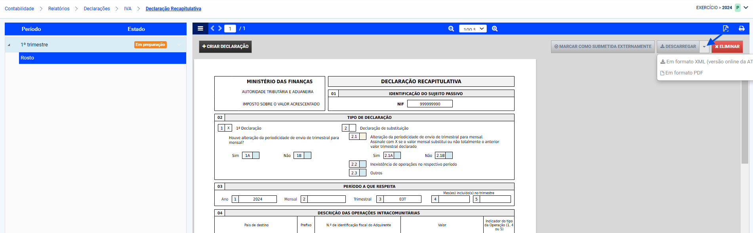The width and height of the screenshot is (753, 233).
Task: Click the Exercício 2024 label
Action: [714, 8]
